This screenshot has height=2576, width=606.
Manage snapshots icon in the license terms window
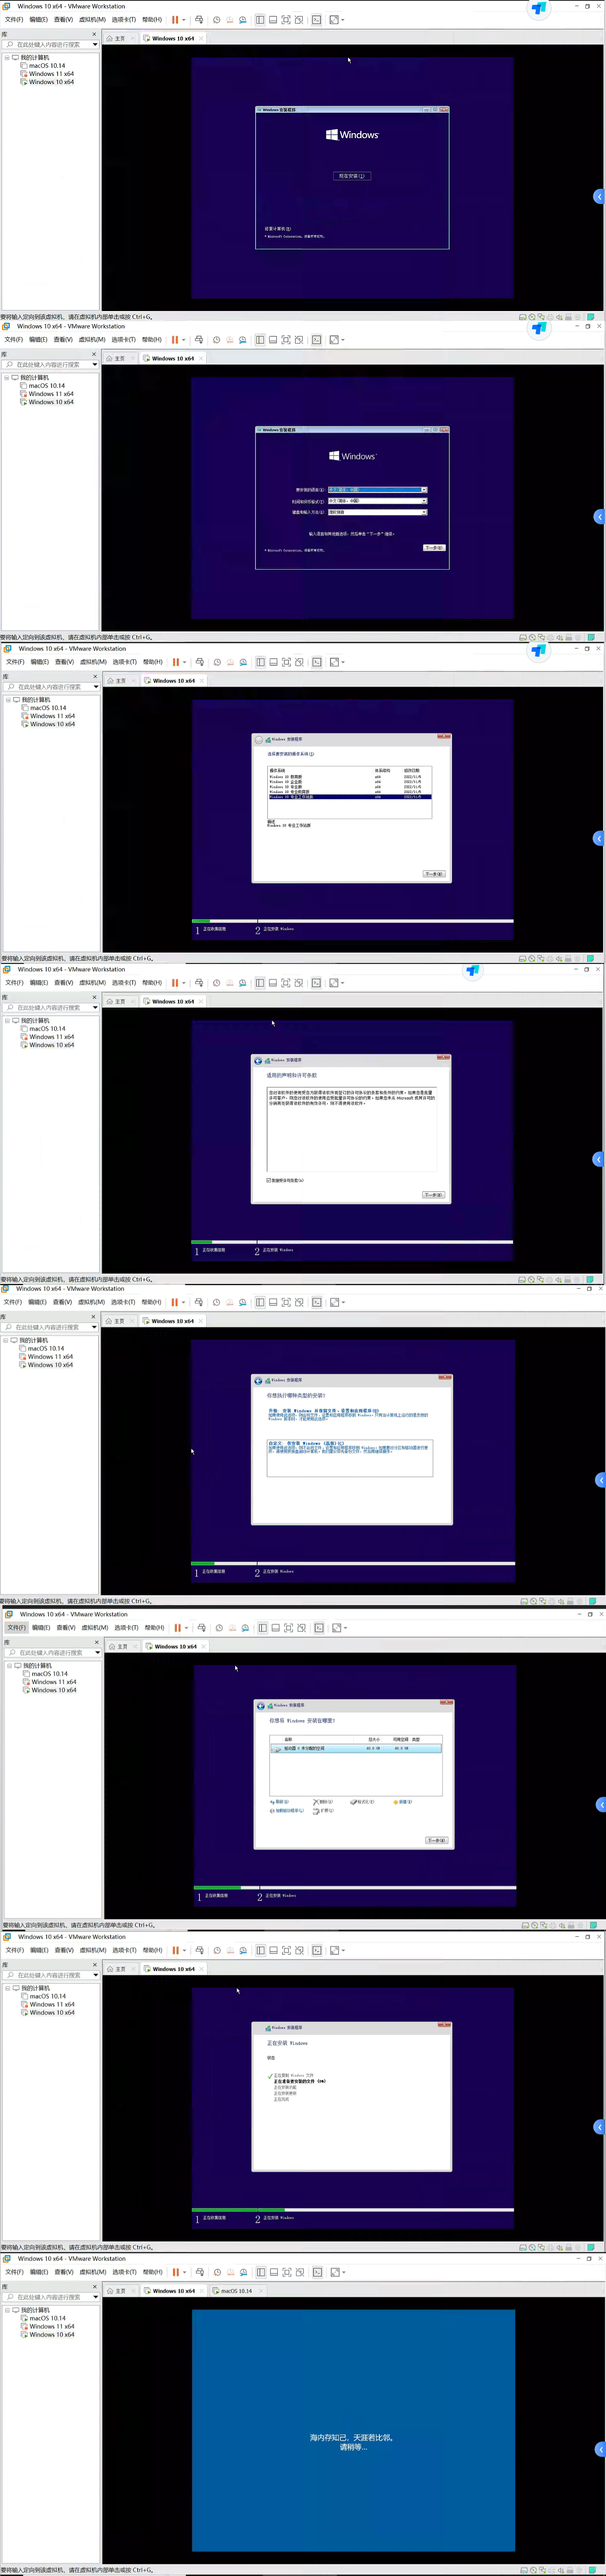pos(243,983)
